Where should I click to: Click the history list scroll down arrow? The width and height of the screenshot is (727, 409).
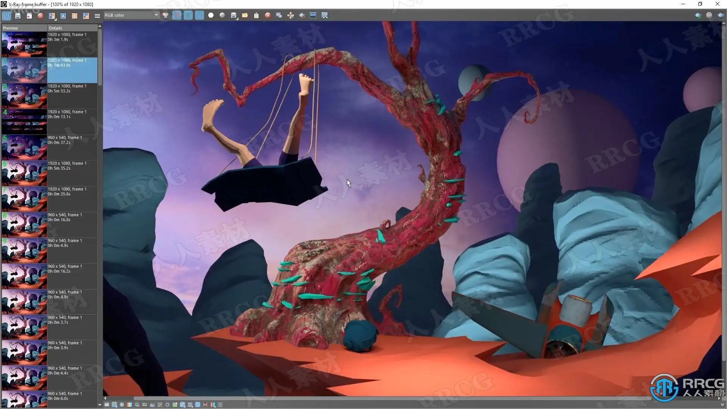point(100,405)
